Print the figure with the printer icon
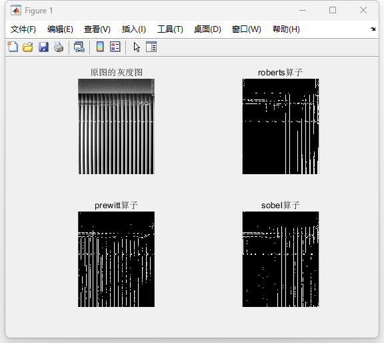 pos(59,47)
